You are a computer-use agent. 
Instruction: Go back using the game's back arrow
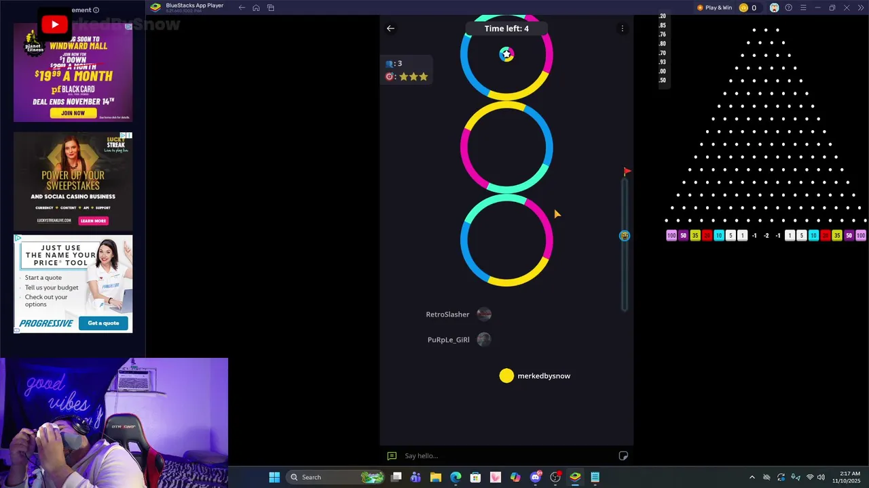[390, 28]
